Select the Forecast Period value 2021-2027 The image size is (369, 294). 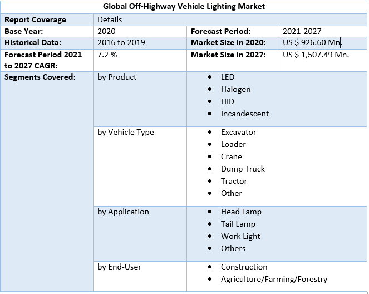(x=302, y=31)
